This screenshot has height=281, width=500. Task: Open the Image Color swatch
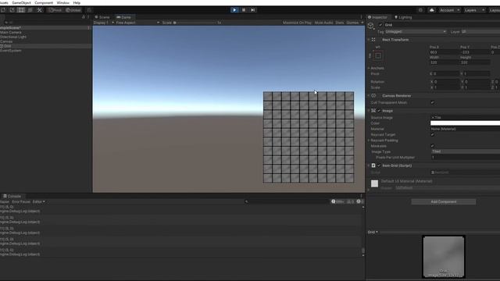point(465,123)
